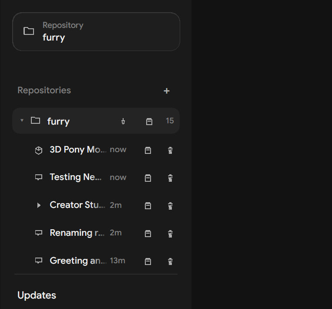332x309 pixels.
Task: Click the Repositories section label
Action: [x=44, y=90]
